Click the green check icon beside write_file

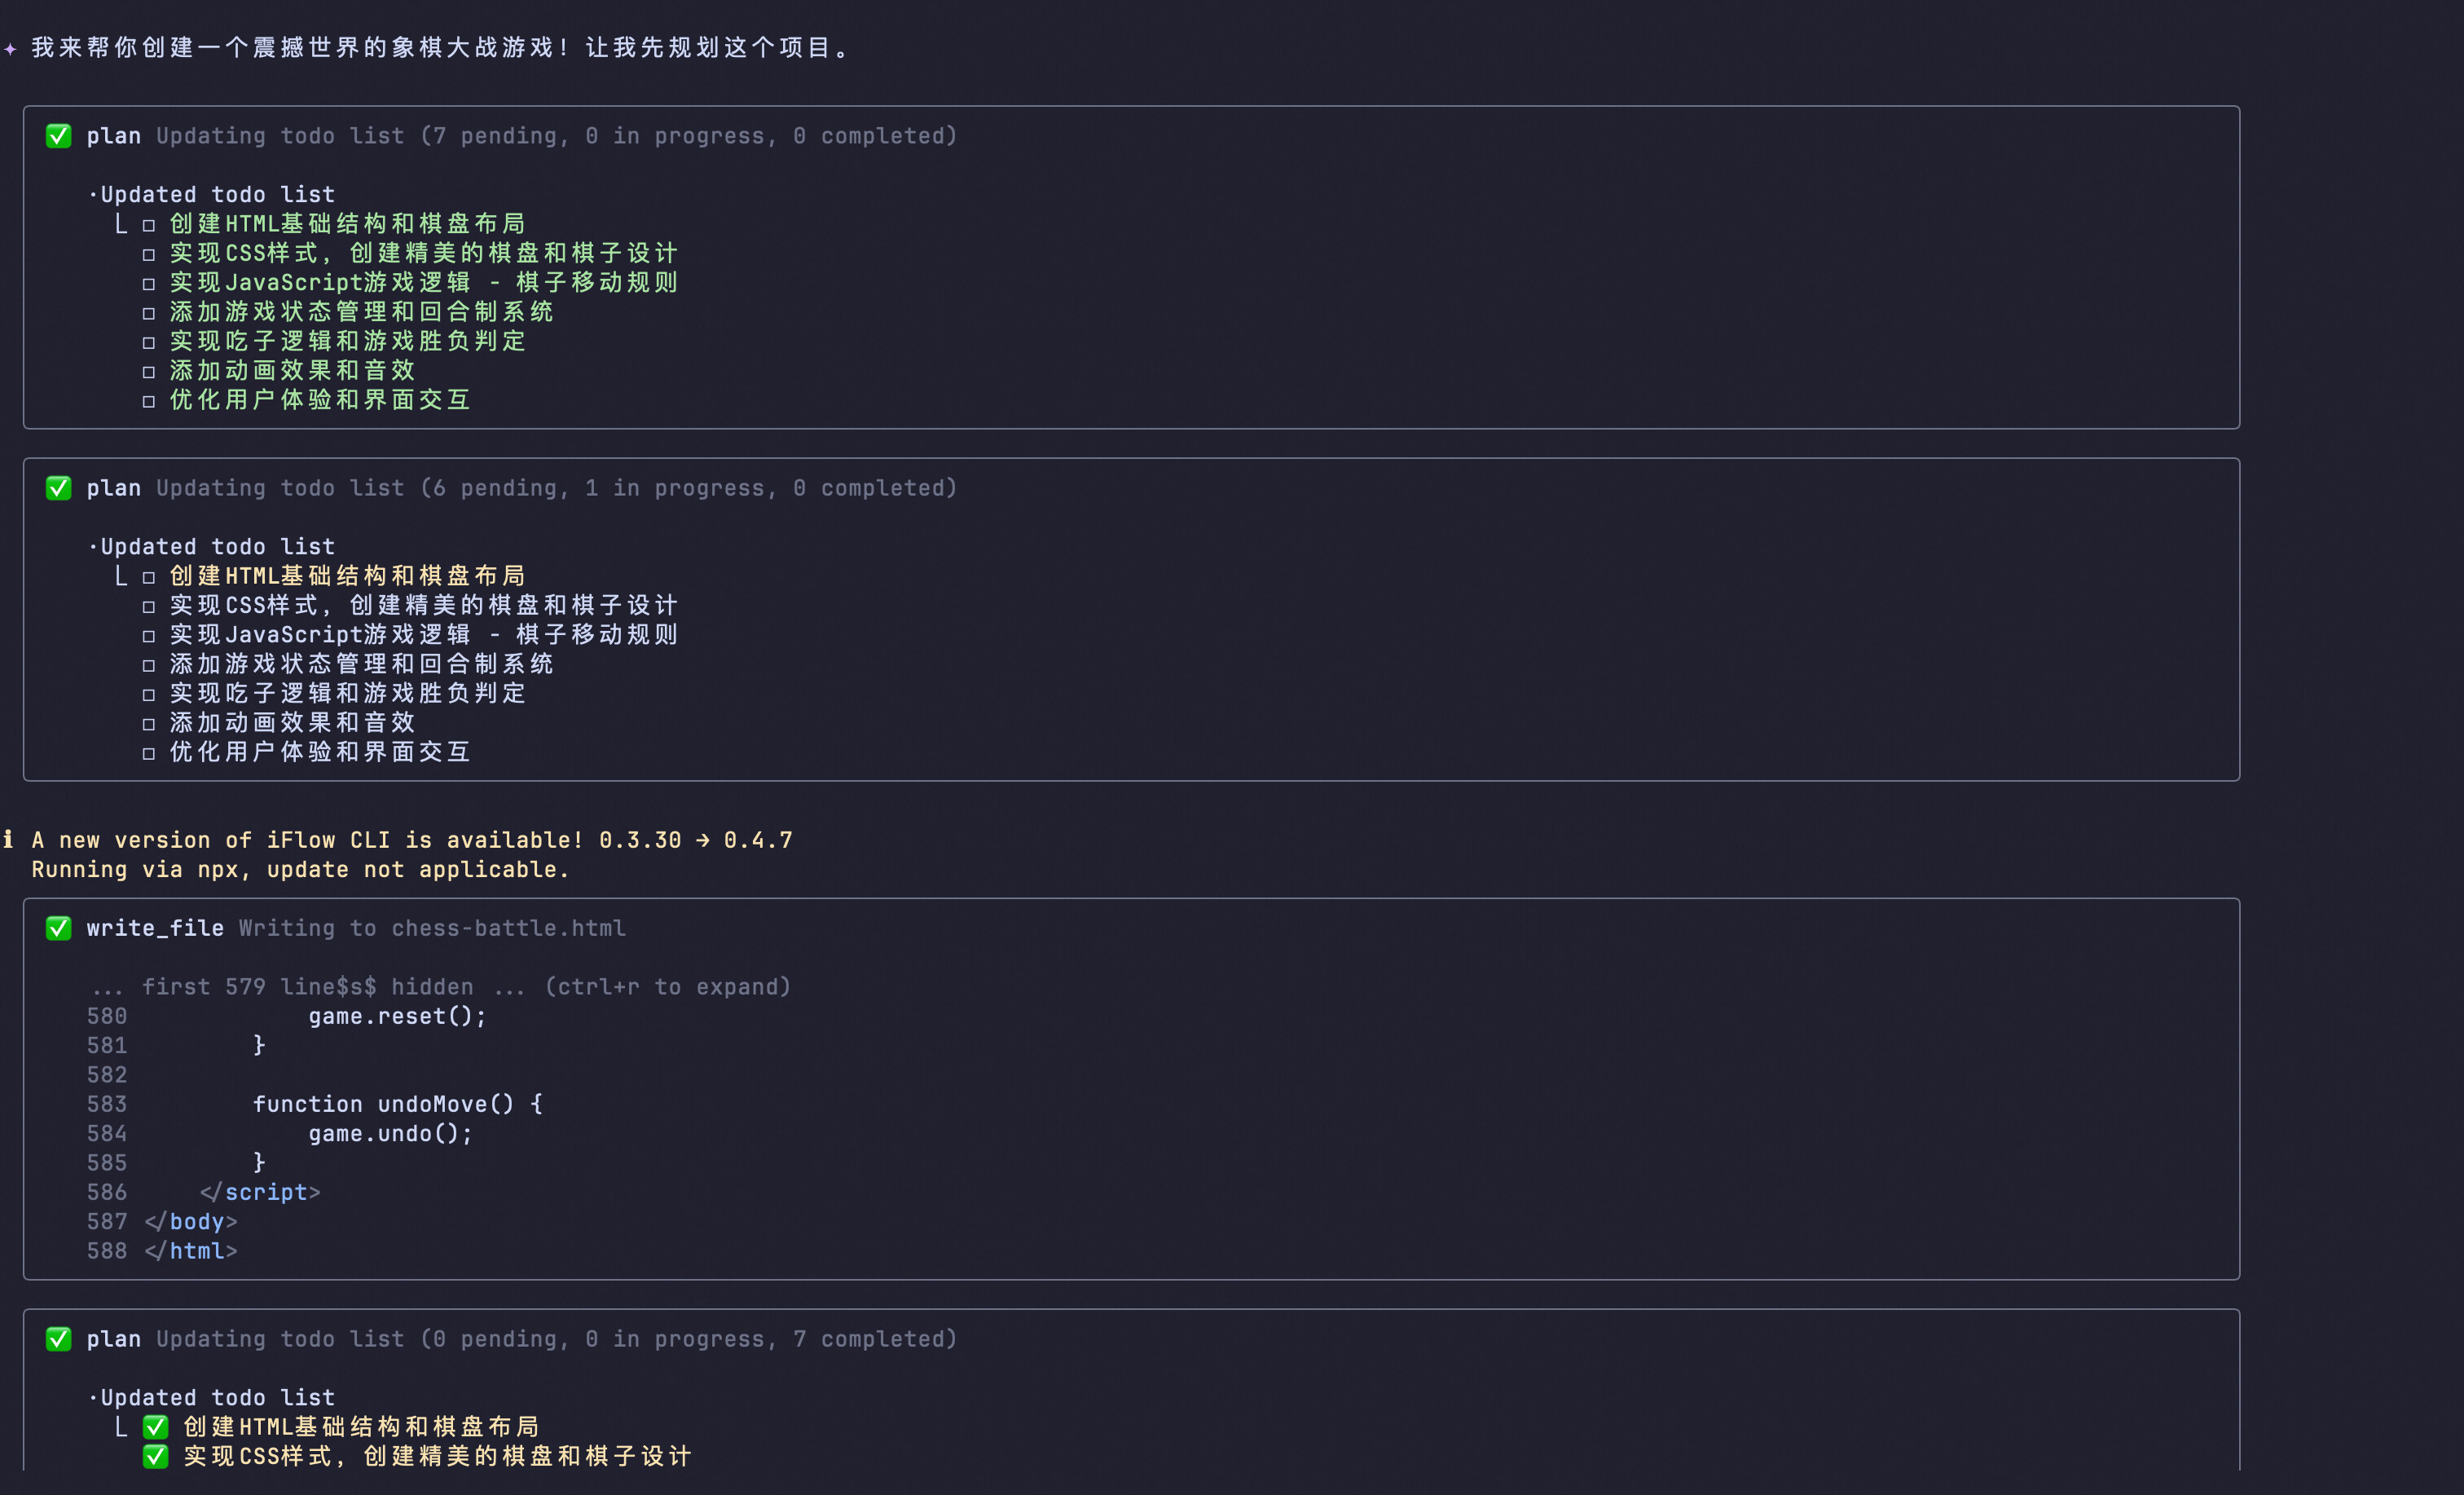pos(58,928)
